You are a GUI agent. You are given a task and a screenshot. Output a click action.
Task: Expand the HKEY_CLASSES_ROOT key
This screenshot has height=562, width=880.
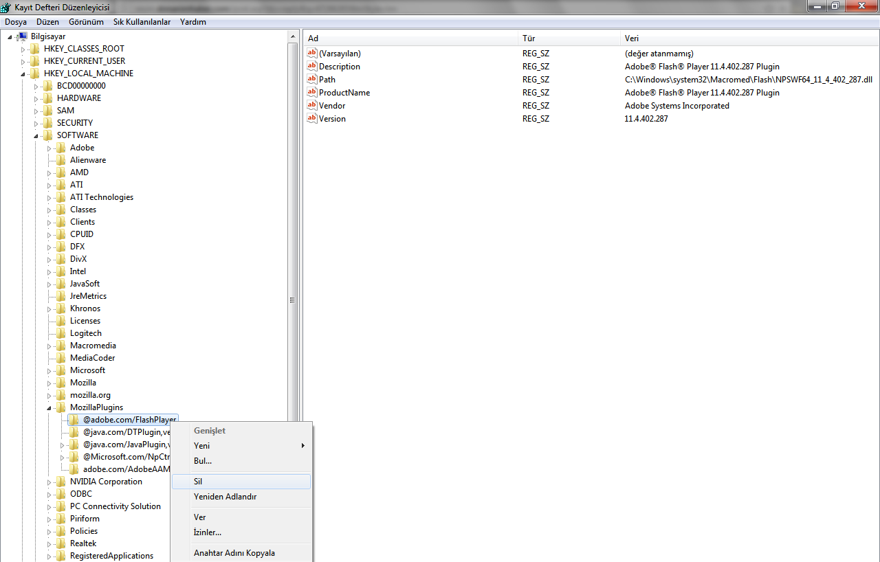click(x=23, y=49)
